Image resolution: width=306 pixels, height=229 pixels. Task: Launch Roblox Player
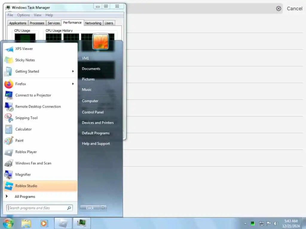40,152
